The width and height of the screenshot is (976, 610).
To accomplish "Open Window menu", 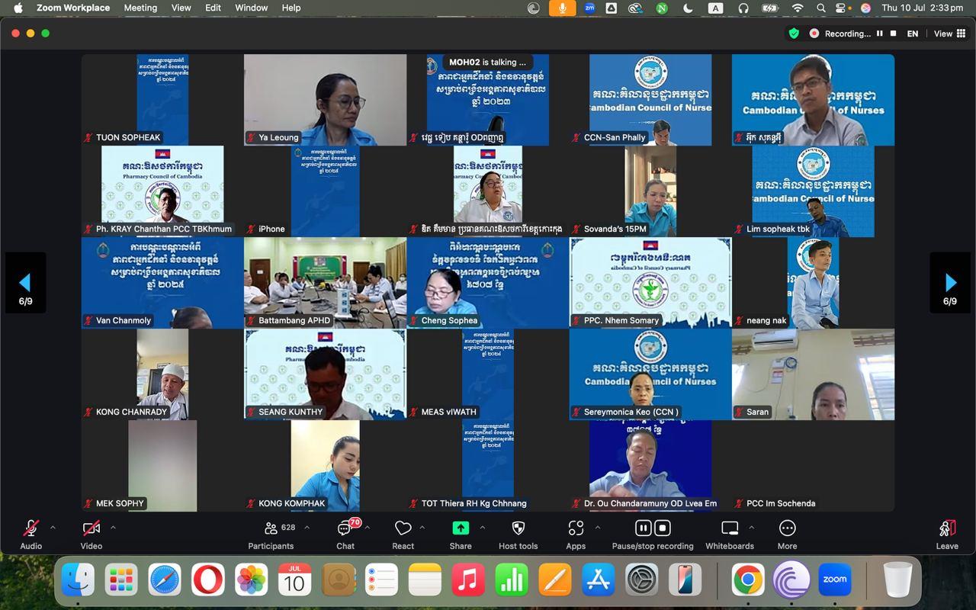I will tap(252, 8).
